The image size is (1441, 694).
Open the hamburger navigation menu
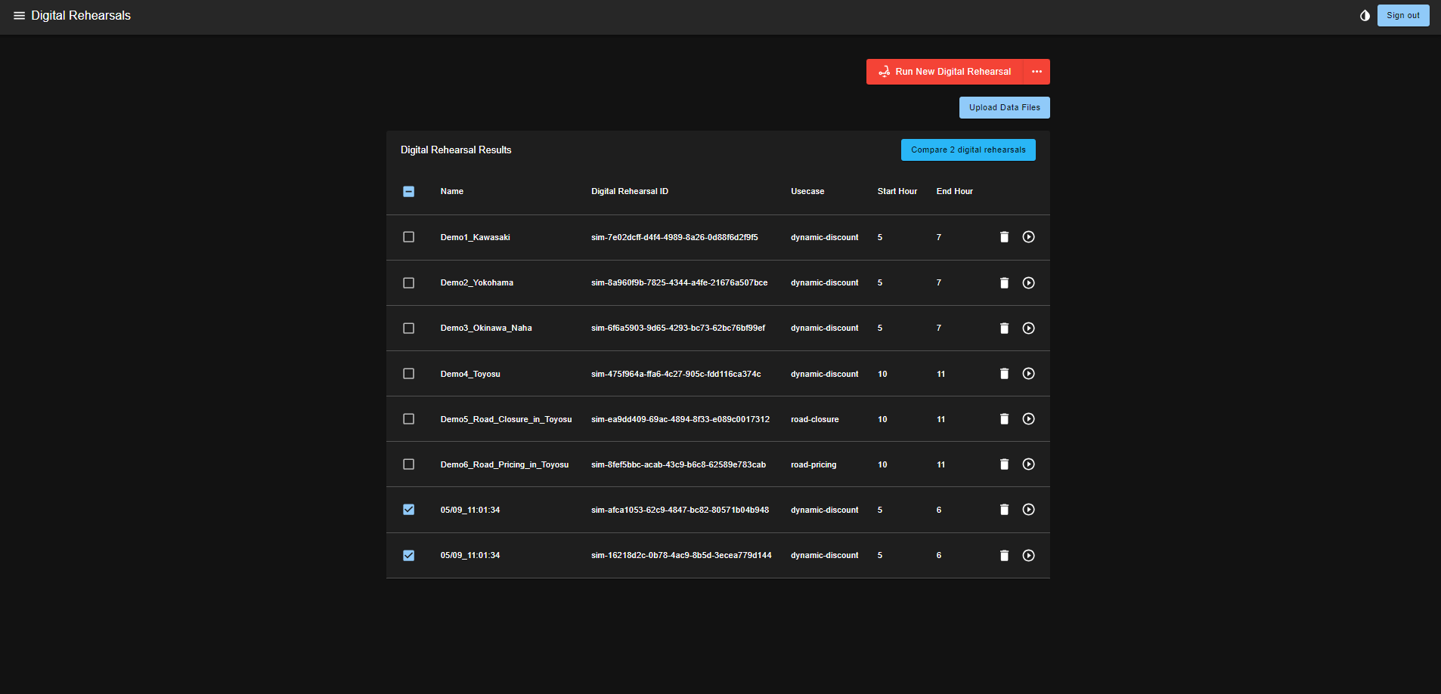19,16
